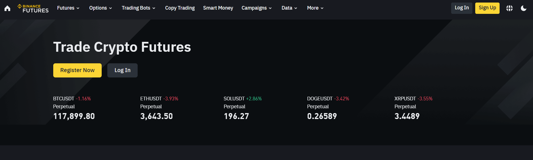Expand the Futures dropdown menu
533x160 pixels.
click(68, 8)
